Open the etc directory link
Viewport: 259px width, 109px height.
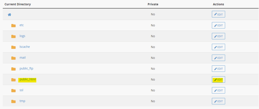(x=22, y=25)
